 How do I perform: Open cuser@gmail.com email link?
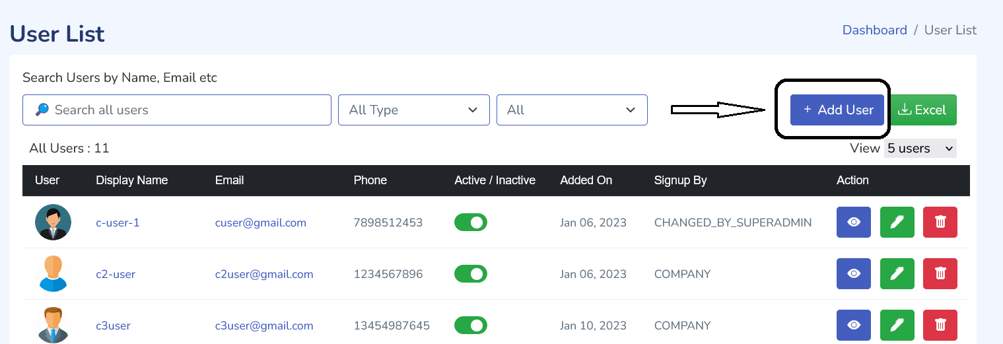pos(261,223)
